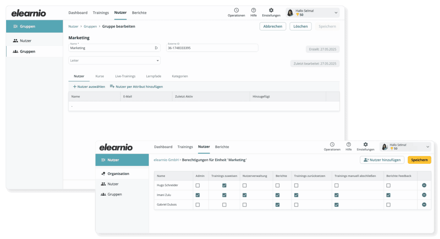Remove Imani Zulu with minus icon
The width and height of the screenshot is (440, 239).
pyautogui.click(x=424, y=195)
